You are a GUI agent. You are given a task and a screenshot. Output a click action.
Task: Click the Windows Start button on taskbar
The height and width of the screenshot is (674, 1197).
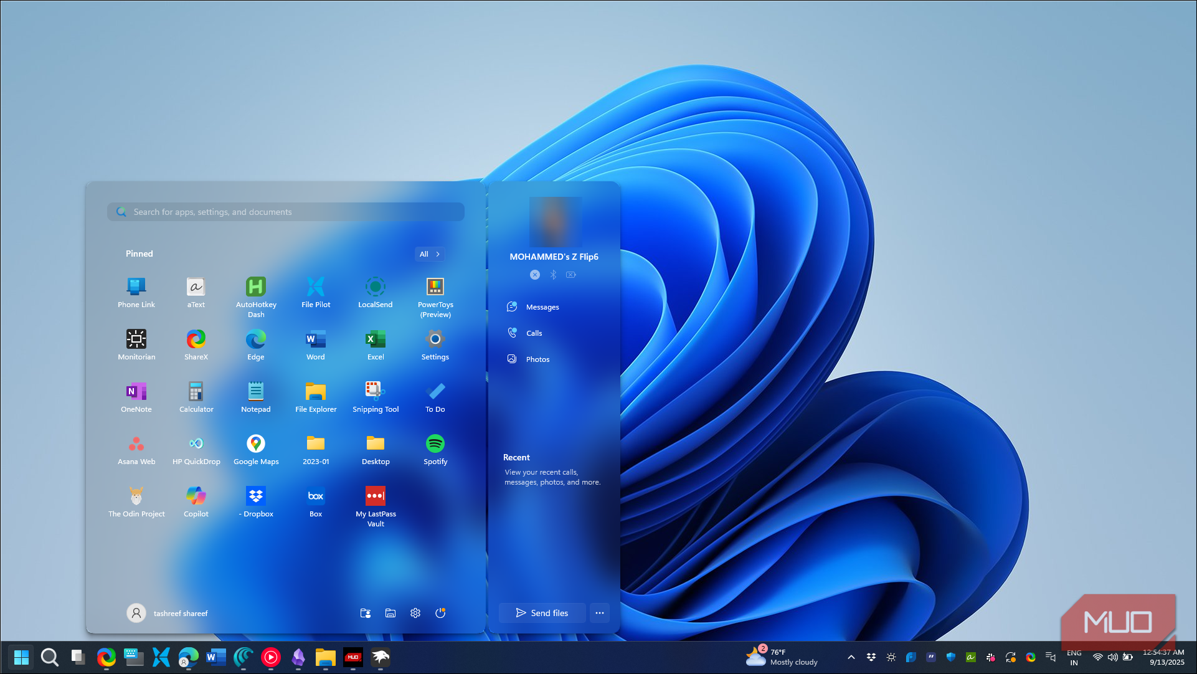coord(21,657)
